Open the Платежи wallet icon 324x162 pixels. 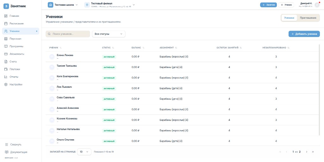click(6, 69)
